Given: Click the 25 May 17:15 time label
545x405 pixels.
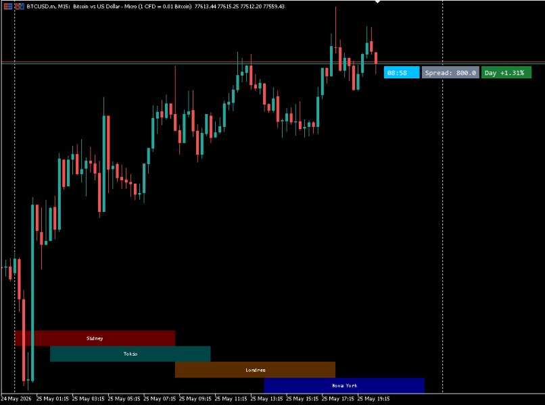Looking at the screenshot, I should (x=338, y=399).
